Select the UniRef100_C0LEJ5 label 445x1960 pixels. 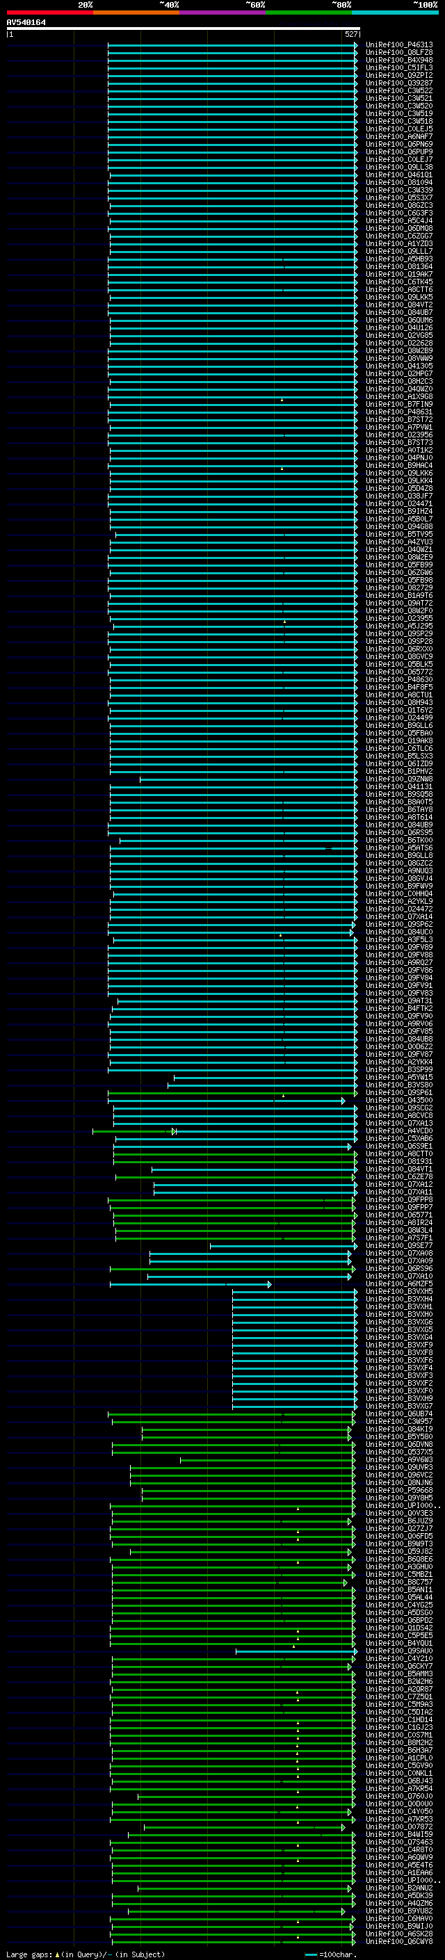pyautogui.click(x=398, y=129)
